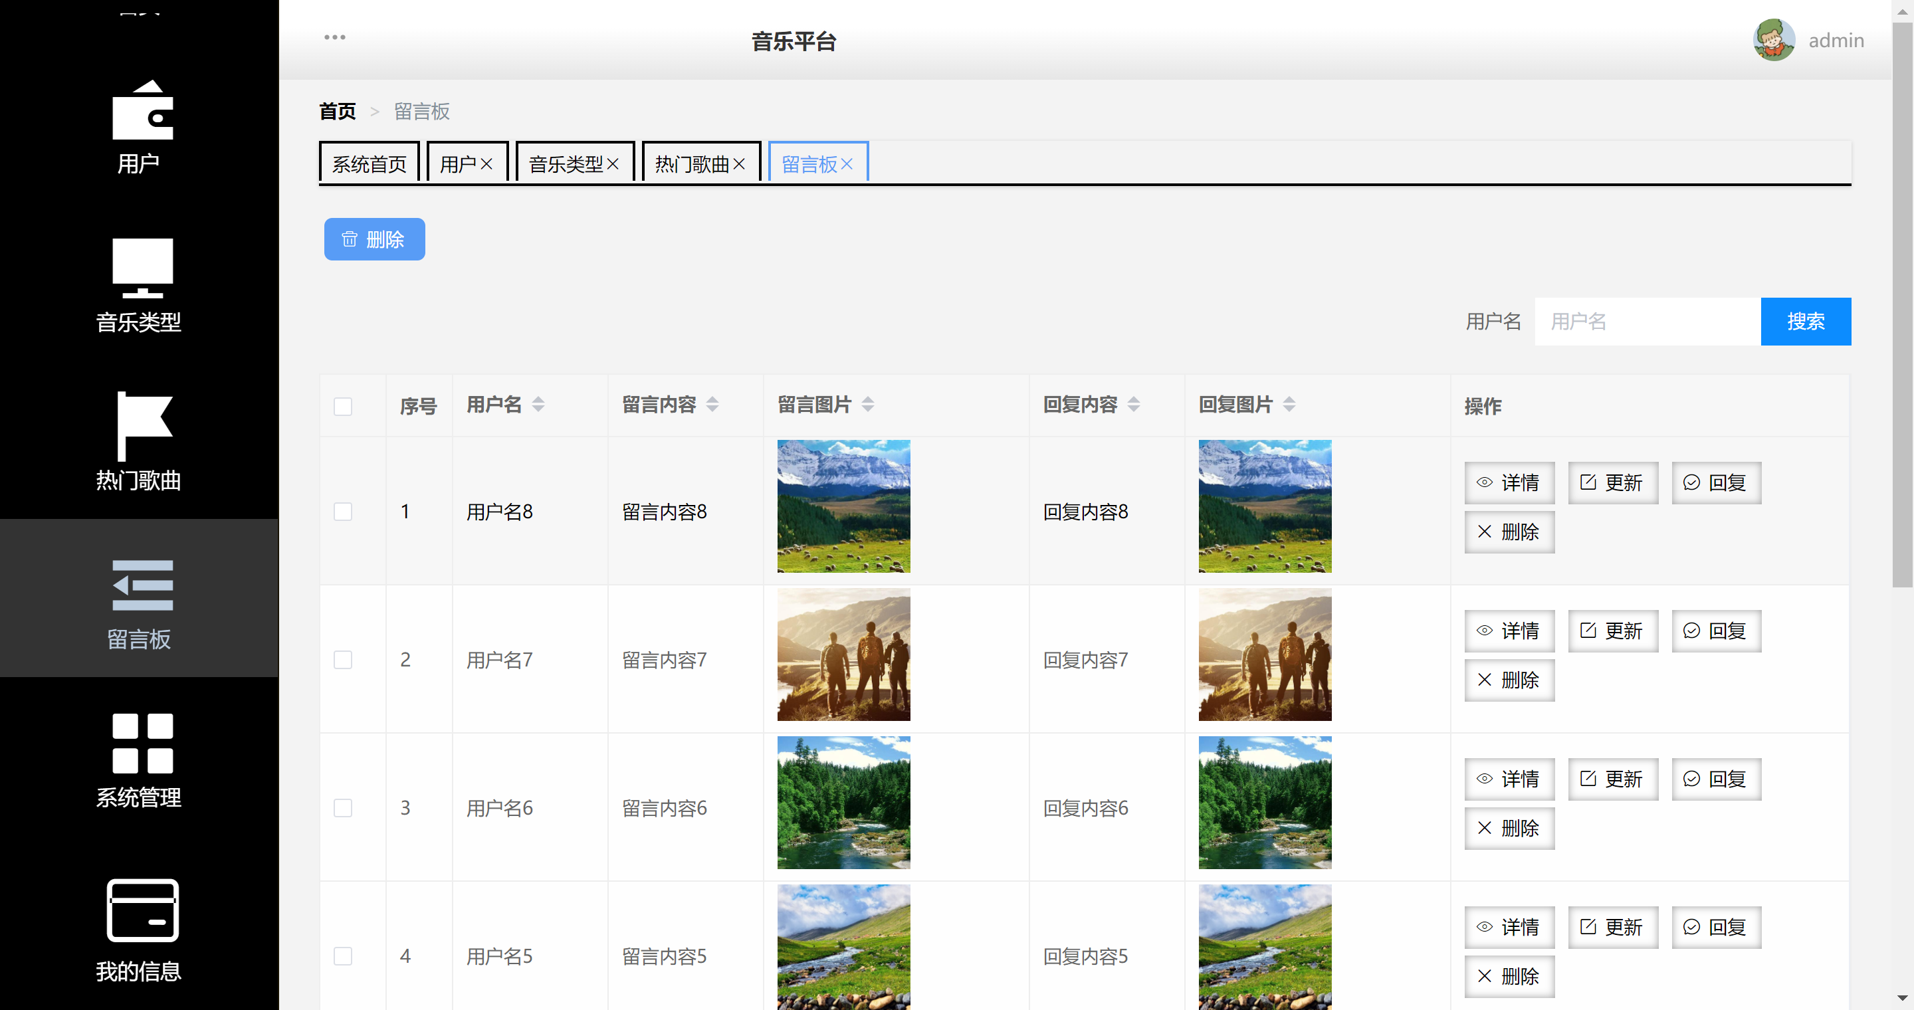Viewport: 1914px width, 1010px height.
Task: Sort by 留言内容 column arrows
Action: pos(712,405)
